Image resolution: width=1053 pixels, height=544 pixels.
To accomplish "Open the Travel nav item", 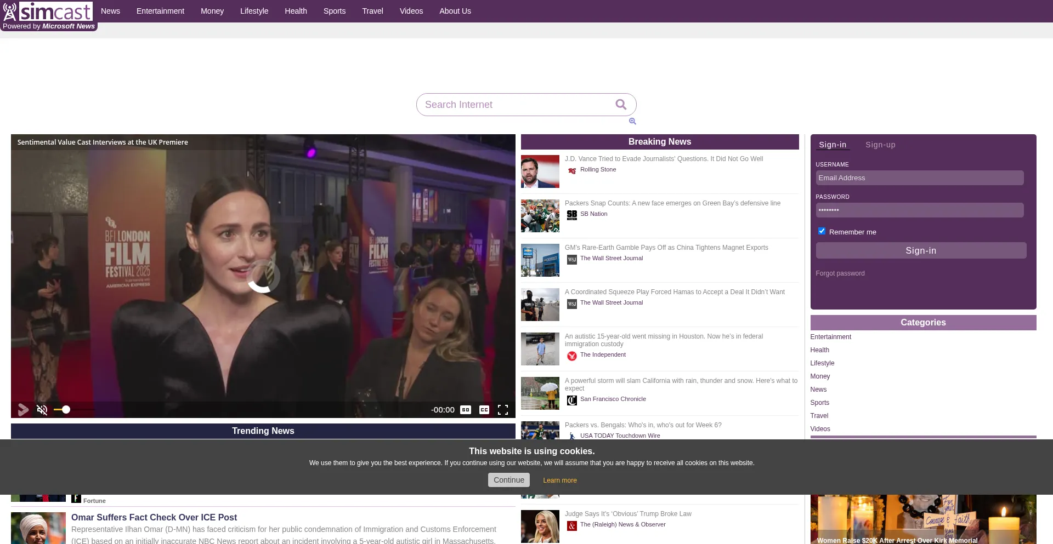I will [x=372, y=11].
